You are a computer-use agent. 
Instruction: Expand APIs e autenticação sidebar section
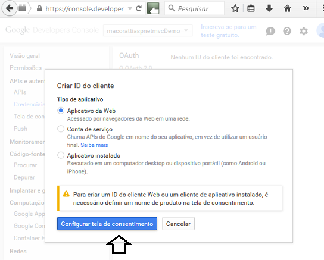(27, 81)
